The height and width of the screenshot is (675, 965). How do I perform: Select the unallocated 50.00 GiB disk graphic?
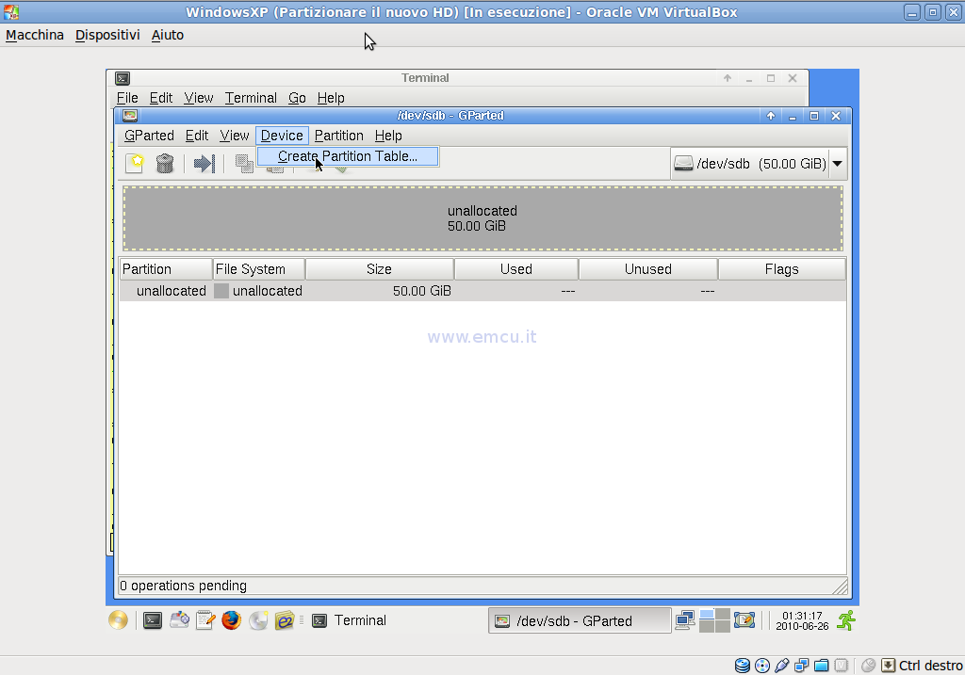[482, 218]
